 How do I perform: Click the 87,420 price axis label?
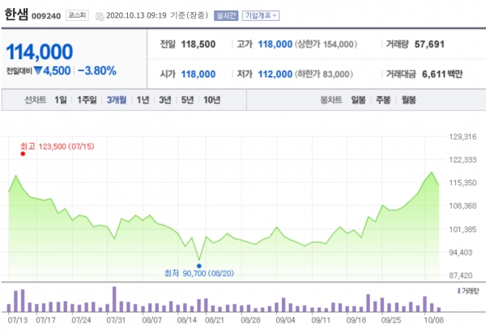[x=461, y=275]
